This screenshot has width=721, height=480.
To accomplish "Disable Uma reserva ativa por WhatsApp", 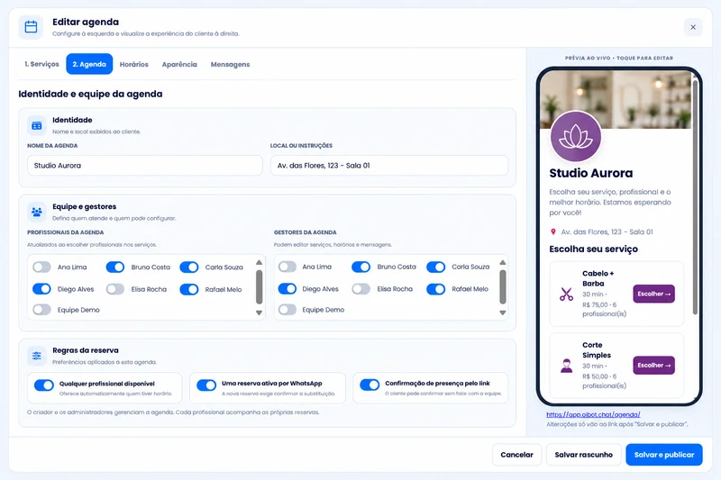I will 206,385.
